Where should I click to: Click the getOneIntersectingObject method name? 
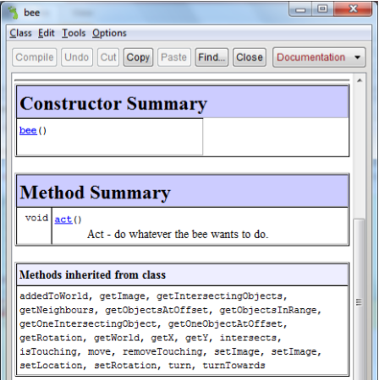(88, 324)
